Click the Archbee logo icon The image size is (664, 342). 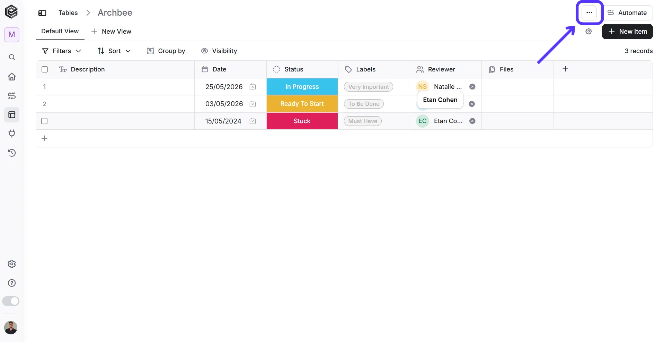pyautogui.click(x=11, y=12)
